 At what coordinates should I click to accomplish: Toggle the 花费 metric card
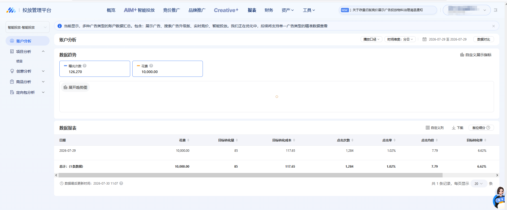tap(168, 69)
